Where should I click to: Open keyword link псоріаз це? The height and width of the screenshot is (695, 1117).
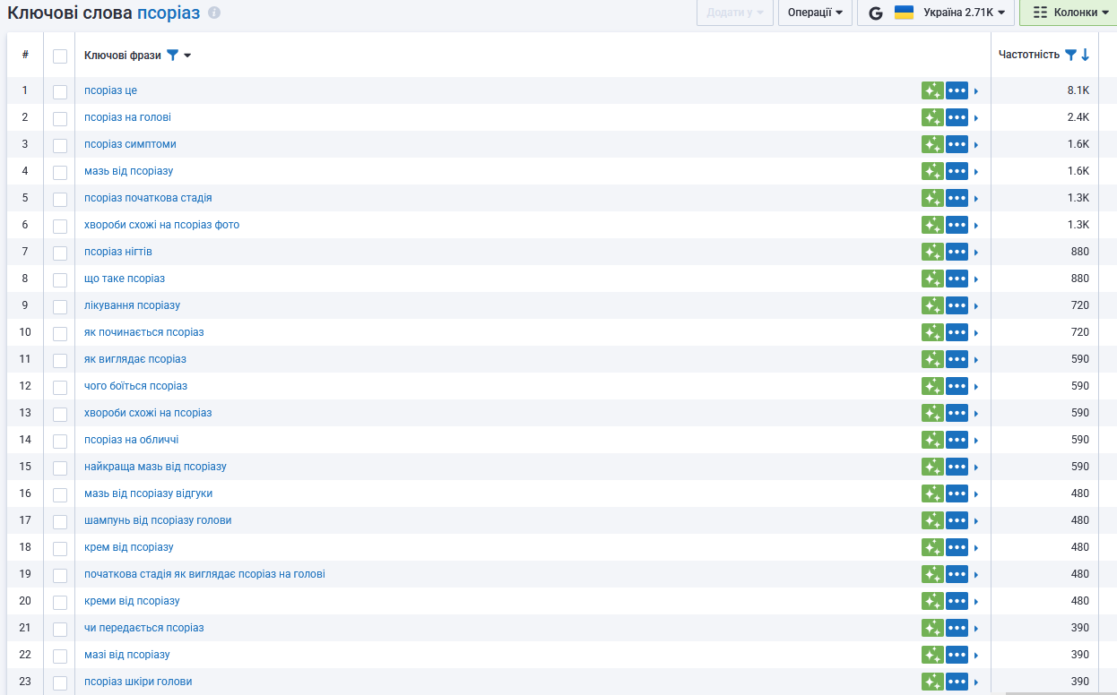click(110, 90)
